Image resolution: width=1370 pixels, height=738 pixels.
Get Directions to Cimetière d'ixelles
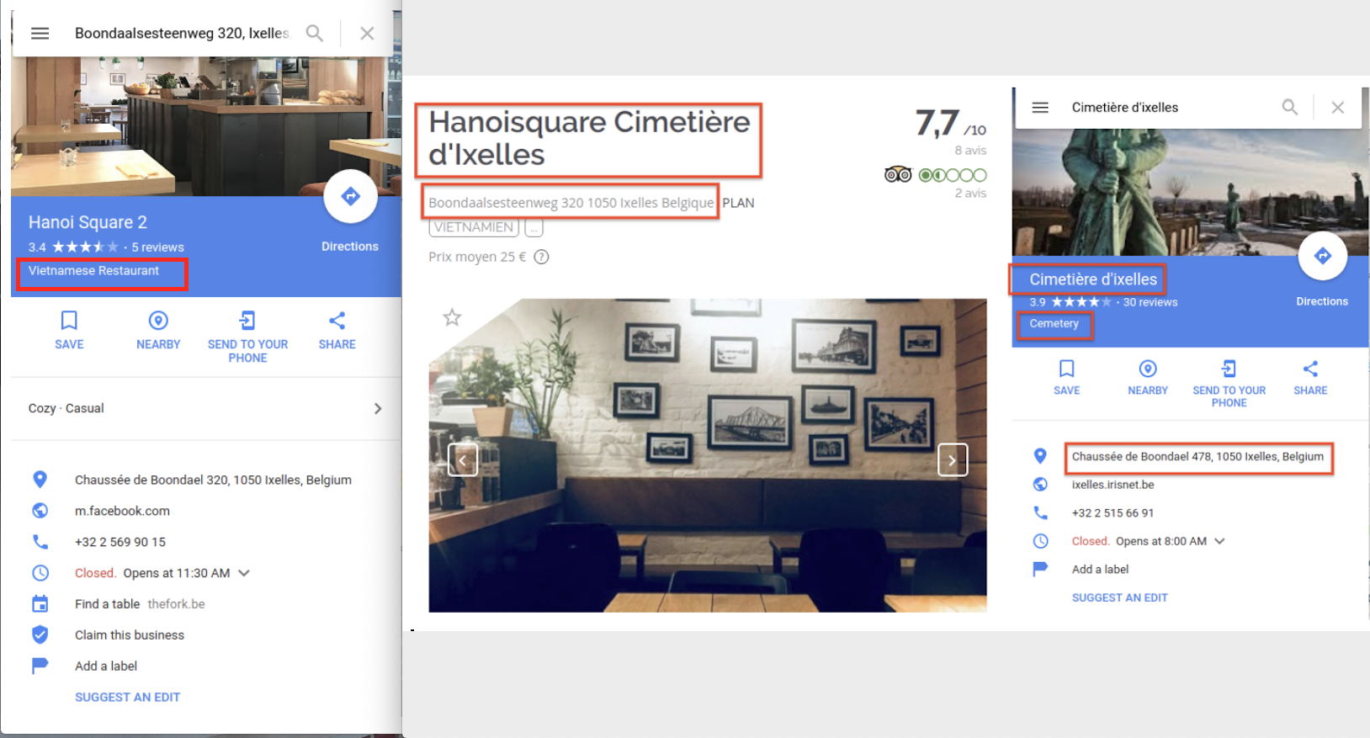(1322, 257)
